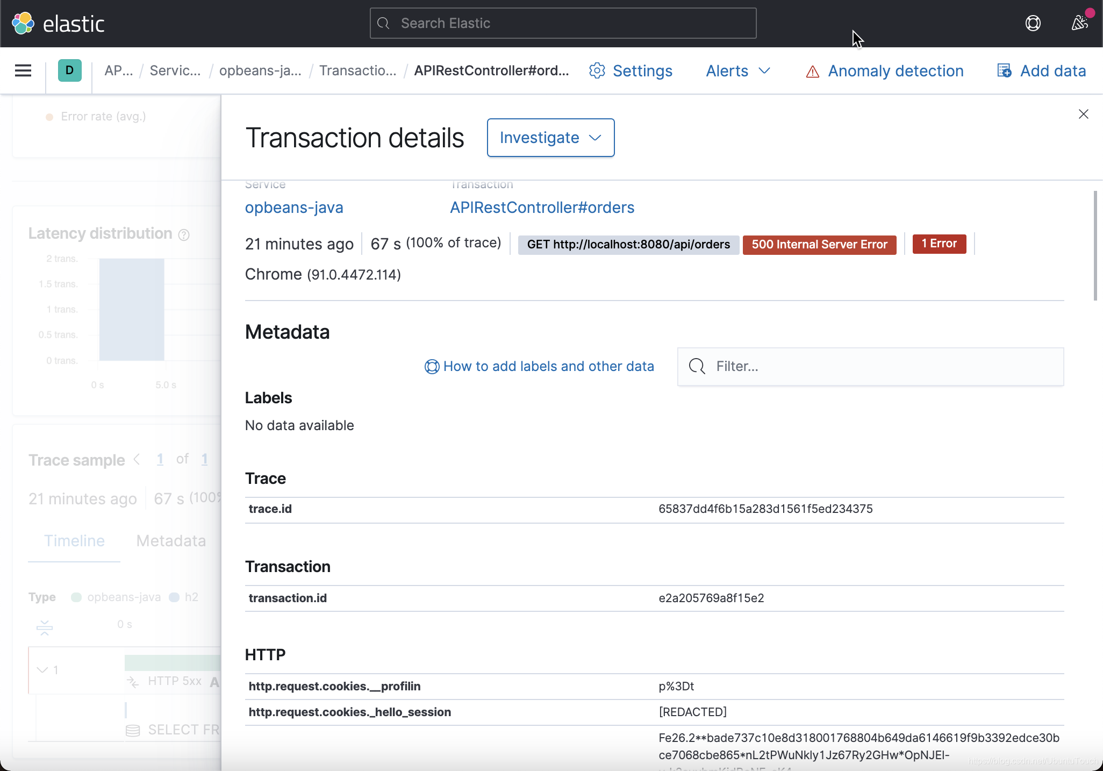The height and width of the screenshot is (771, 1103).
Task: Click the Anomaly detection warning icon
Action: (812, 71)
